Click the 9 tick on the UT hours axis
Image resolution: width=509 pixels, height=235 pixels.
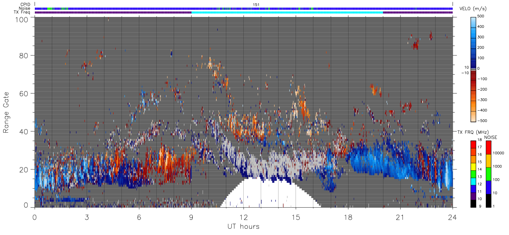tap(191, 217)
